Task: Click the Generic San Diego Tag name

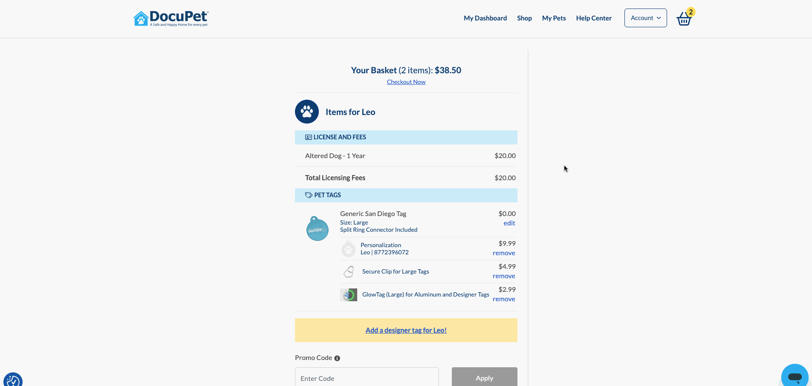Action: click(x=373, y=214)
